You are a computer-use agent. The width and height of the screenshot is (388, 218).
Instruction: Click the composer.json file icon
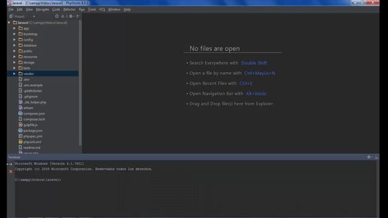tap(21, 113)
